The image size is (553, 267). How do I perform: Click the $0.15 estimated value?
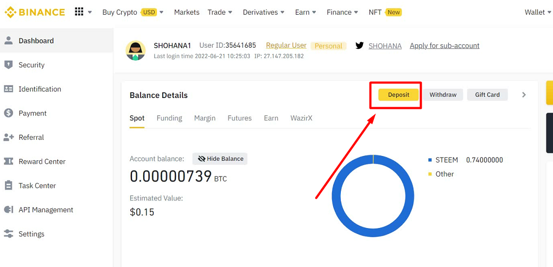(142, 212)
